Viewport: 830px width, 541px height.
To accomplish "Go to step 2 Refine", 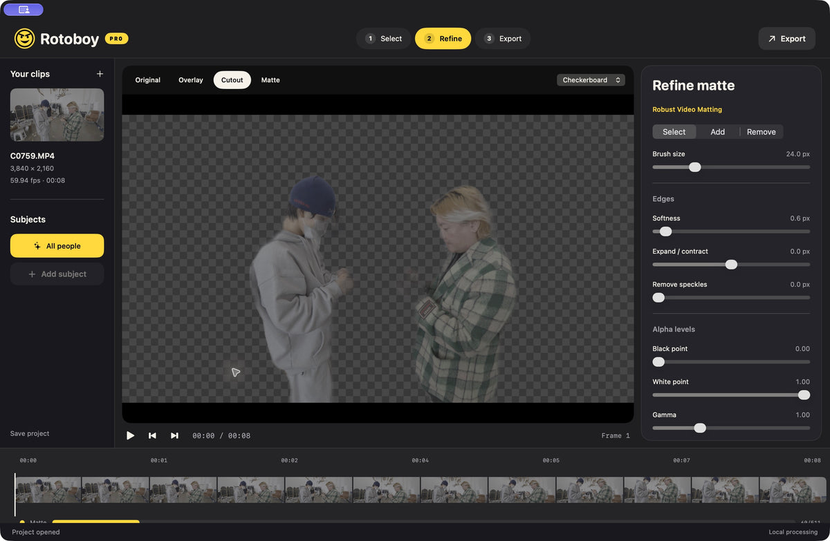I will 443,39.
